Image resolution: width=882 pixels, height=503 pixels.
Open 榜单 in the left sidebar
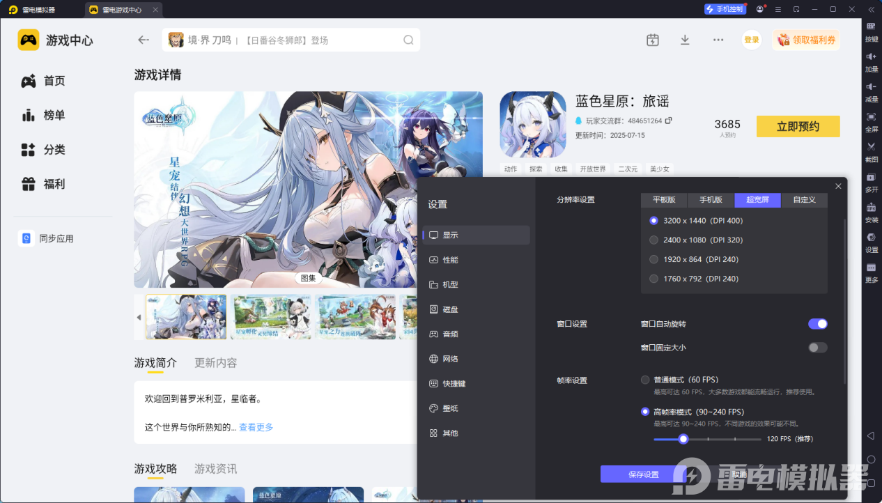coord(43,115)
